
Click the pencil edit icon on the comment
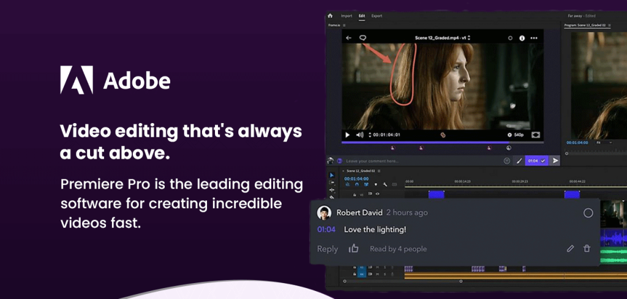pos(570,249)
